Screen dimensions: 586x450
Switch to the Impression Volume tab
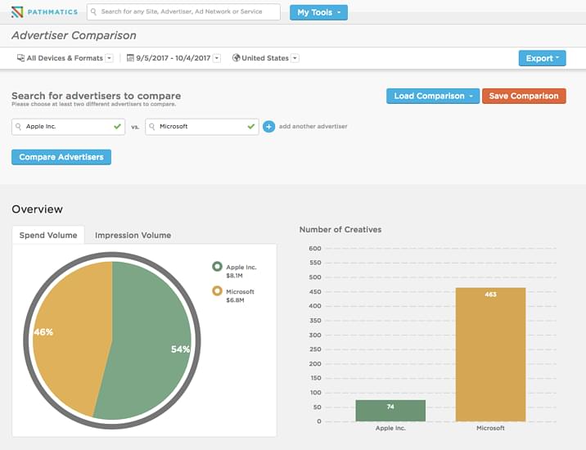pyautogui.click(x=133, y=235)
